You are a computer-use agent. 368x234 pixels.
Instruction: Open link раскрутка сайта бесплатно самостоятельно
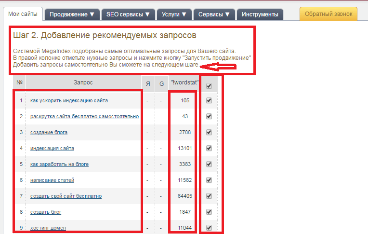click(x=84, y=117)
